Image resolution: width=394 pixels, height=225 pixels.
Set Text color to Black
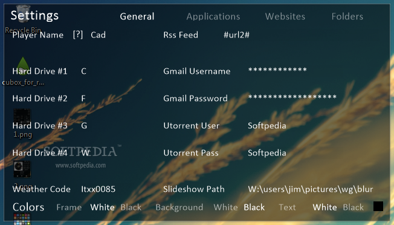(x=354, y=207)
